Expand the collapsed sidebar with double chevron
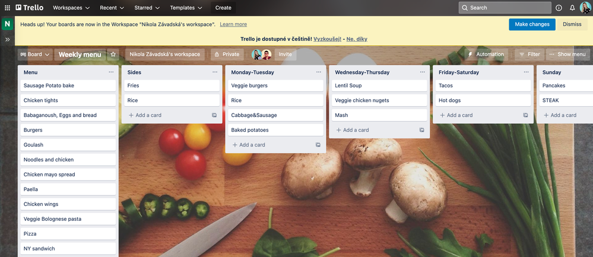This screenshot has width=593, height=257. [x=7, y=39]
